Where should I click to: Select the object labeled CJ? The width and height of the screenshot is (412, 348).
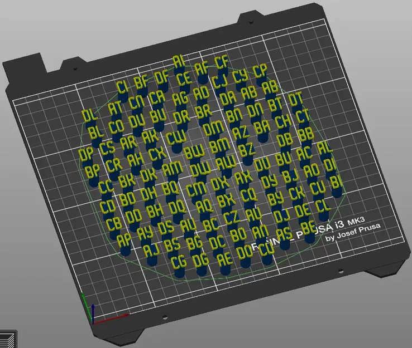click(x=219, y=81)
